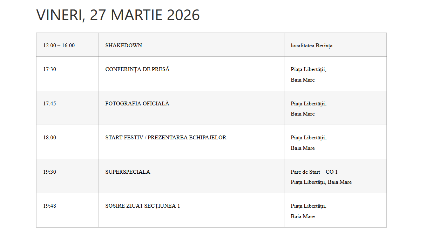Image resolution: width=426 pixels, height=243 pixels.
Task: Select SOSIRE ZIUA1 SECȚIUNEA 1 event text
Action: [x=143, y=206]
